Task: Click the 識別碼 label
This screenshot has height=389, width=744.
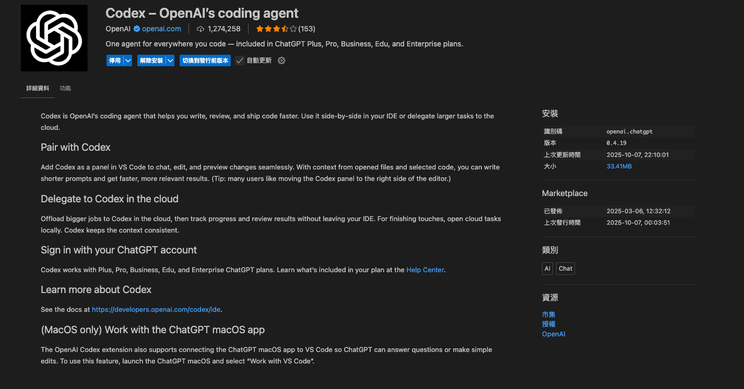Action: click(x=553, y=131)
